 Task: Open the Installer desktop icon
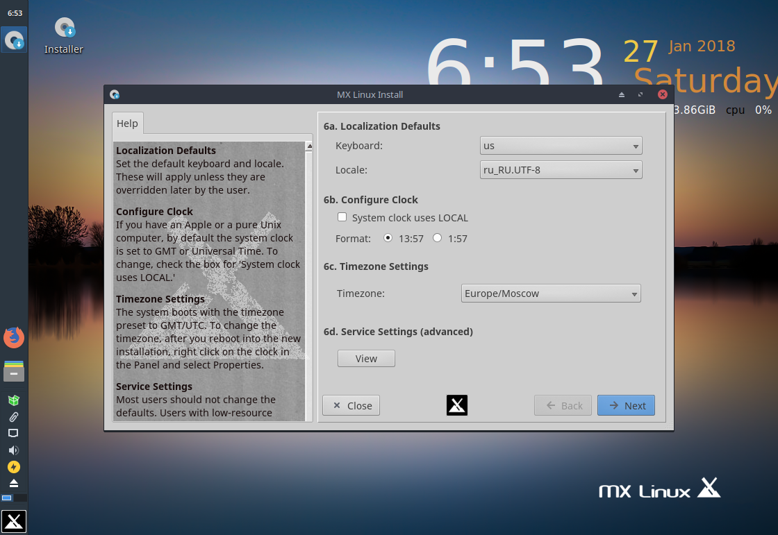(x=64, y=35)
